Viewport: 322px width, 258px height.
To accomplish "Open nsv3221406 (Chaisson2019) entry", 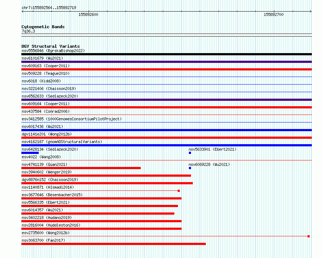I will click(x=49, y=89).
